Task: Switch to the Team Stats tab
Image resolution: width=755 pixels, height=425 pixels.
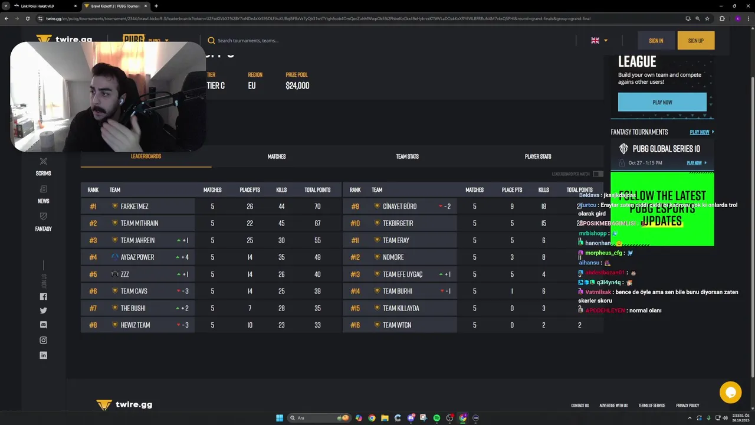Action: pos(407,156)
